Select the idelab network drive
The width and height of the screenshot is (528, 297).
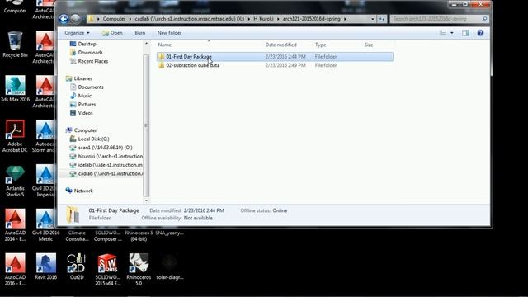tap(106, 165)
